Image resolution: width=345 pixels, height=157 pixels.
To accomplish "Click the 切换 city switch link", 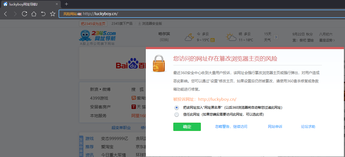I will [164, 40].
